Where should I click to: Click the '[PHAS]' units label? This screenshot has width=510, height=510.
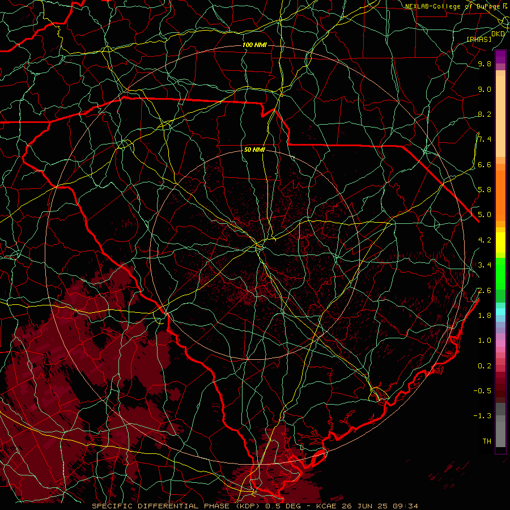(x=479, y=39)
